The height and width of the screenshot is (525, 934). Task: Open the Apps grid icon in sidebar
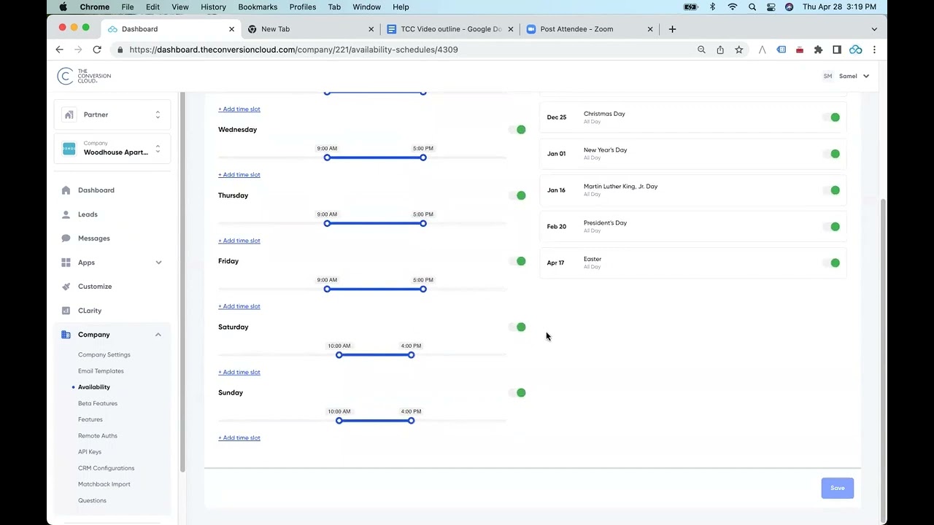click(66, 262)
